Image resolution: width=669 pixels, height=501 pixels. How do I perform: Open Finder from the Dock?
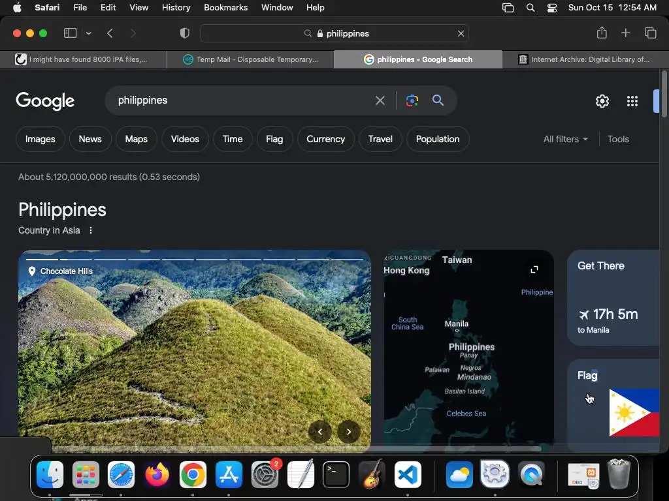50,474
